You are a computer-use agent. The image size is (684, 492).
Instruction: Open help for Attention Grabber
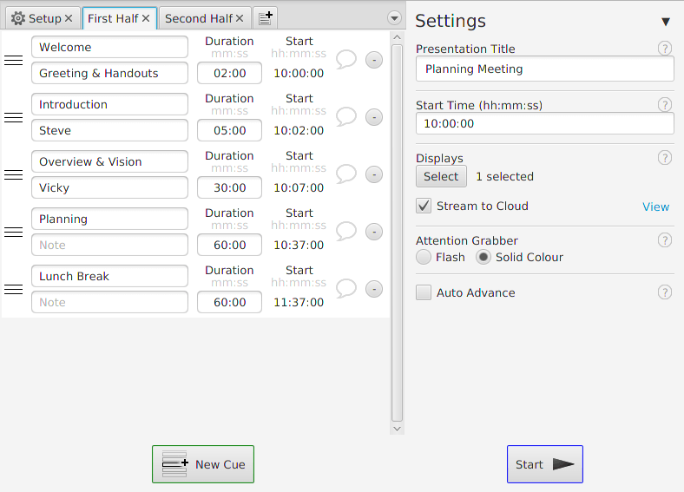click(x=665, y=240)
